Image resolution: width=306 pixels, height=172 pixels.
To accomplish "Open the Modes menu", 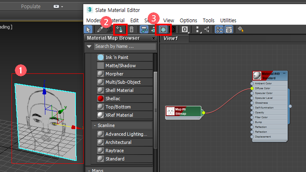I will [x=94, y=20].
